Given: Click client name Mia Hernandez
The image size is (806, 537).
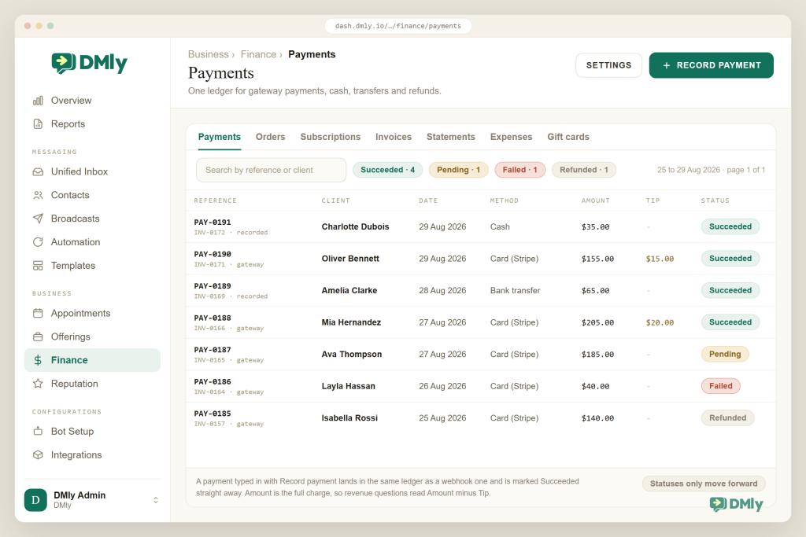Looking at the screenshot, I should click(x=352, y=322).
